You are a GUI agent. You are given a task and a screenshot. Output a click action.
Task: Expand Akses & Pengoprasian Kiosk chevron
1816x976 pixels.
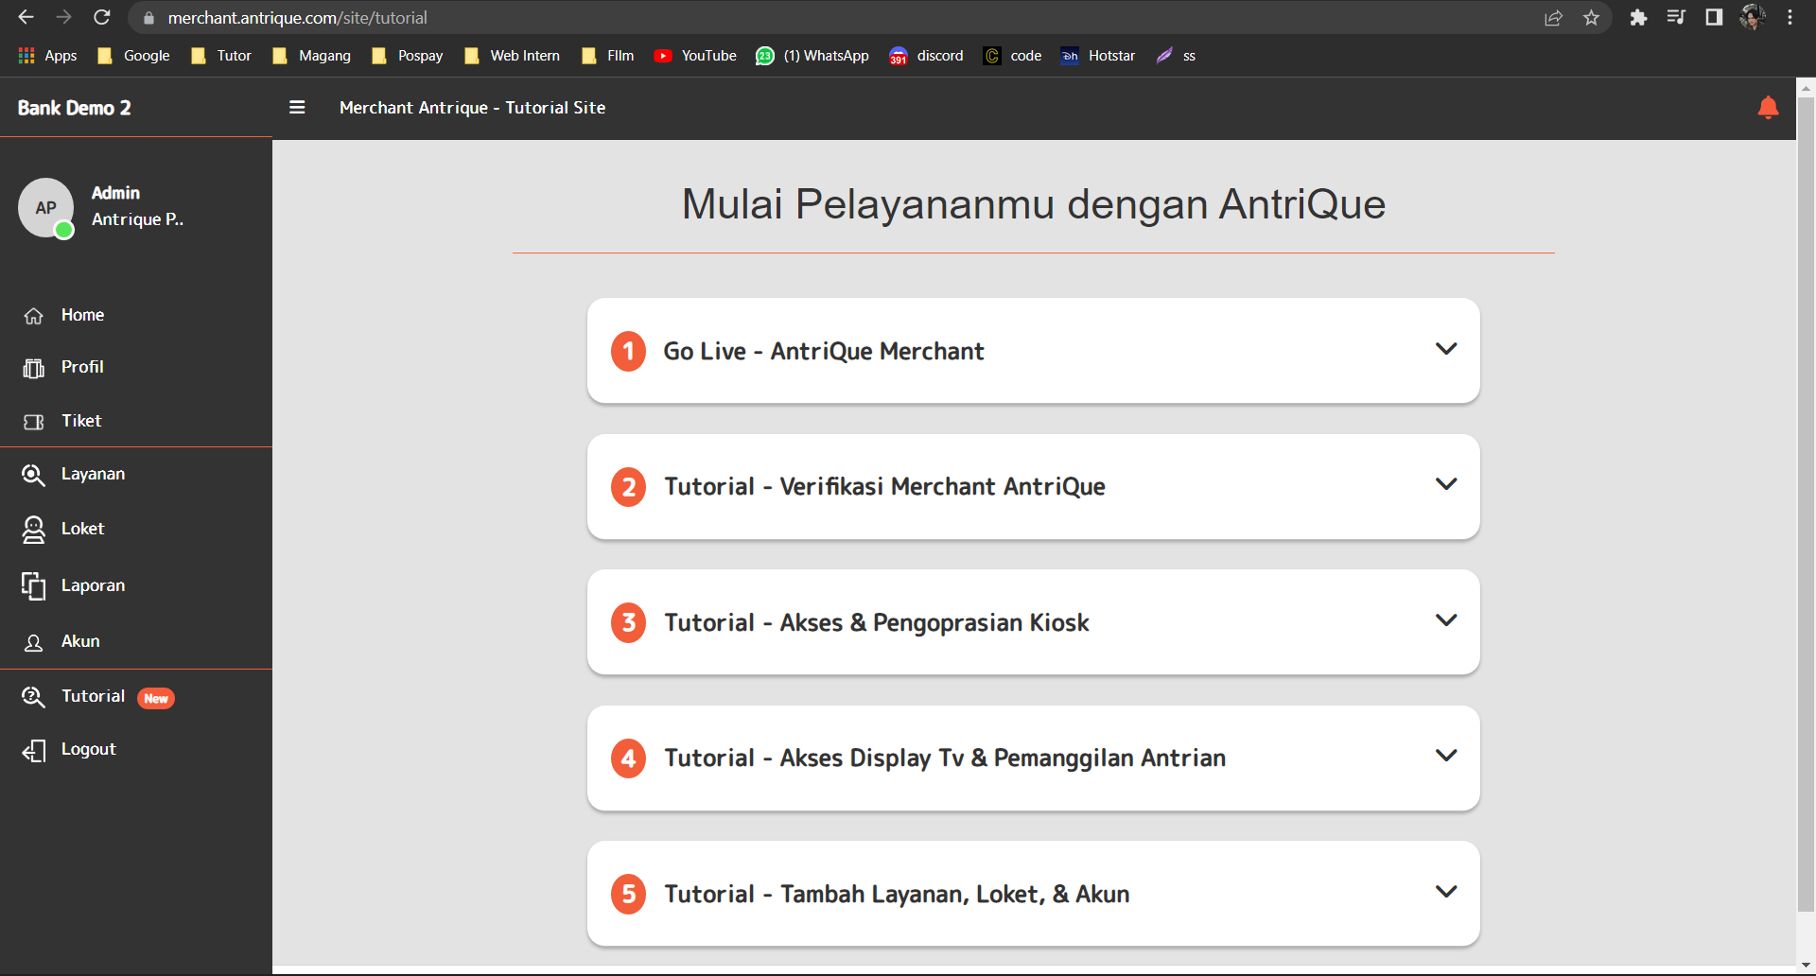1445,620
